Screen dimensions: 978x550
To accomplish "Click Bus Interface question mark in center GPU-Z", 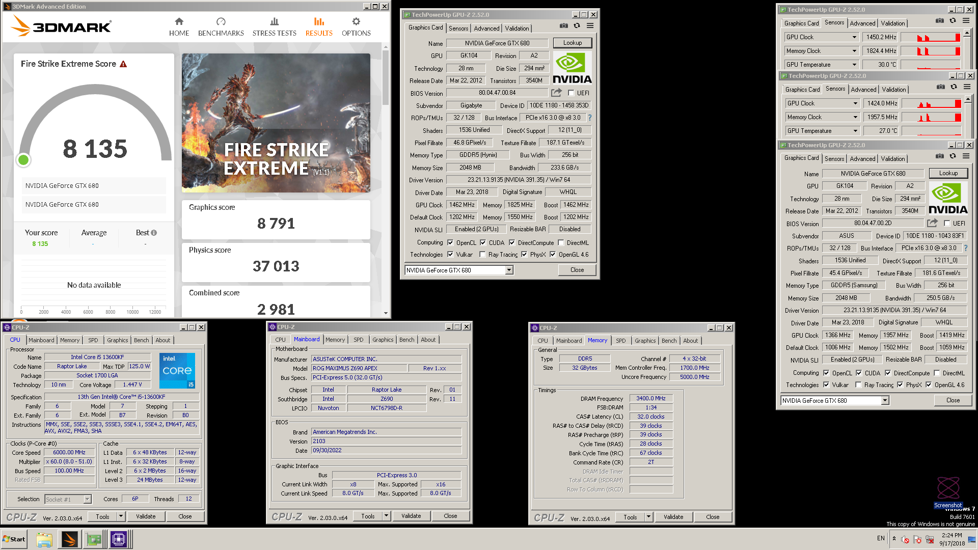I will 590,118.
